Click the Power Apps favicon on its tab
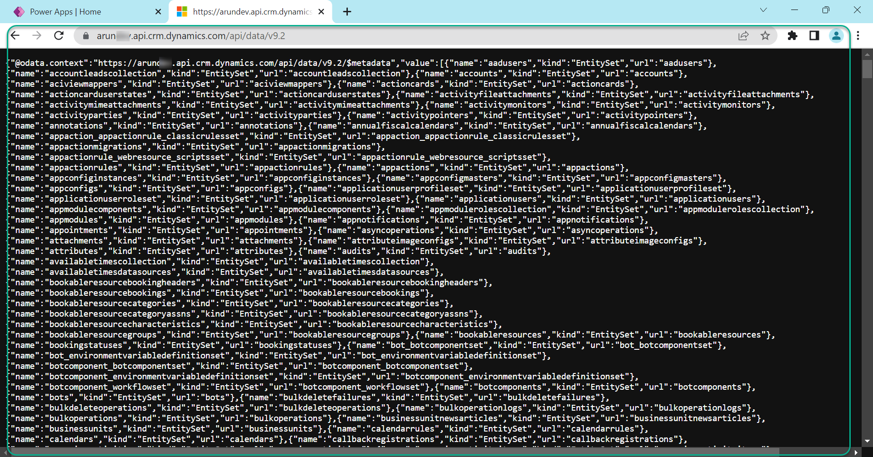 point(19,11)
